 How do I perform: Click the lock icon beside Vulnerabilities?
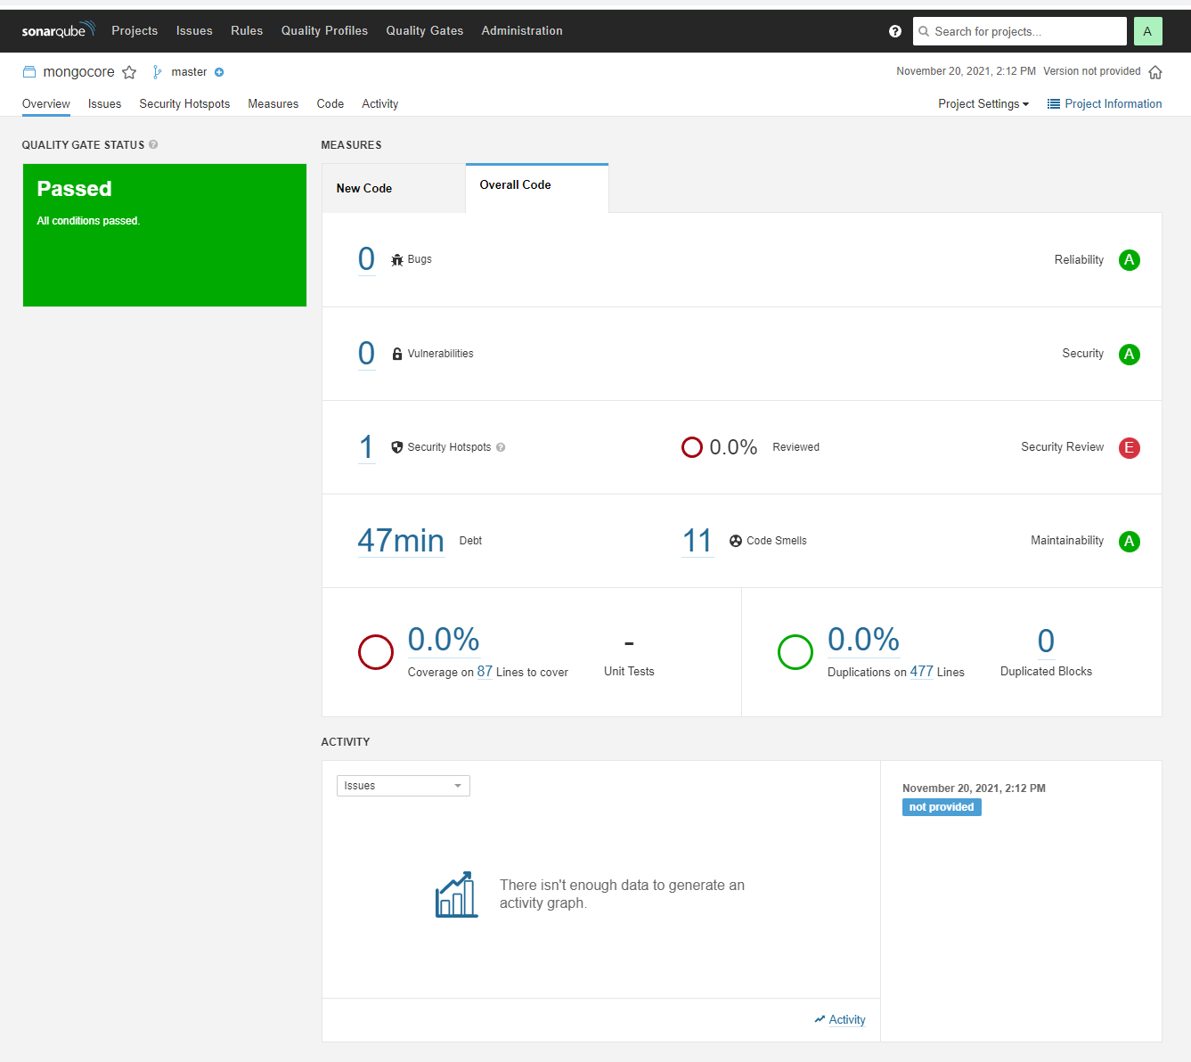[x=396, y=353]
